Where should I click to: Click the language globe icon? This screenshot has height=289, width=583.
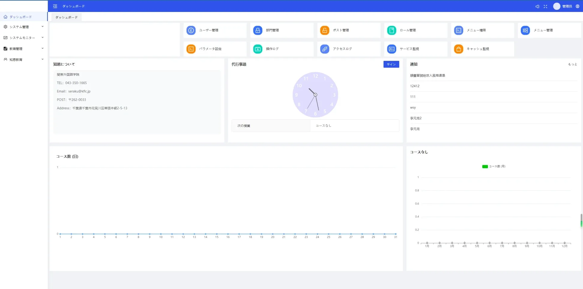578,6
